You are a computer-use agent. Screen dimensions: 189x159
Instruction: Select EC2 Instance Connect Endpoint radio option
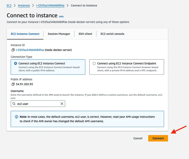point(94,63)
